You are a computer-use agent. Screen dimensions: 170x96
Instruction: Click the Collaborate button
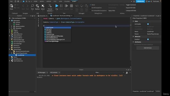(140, 1)
